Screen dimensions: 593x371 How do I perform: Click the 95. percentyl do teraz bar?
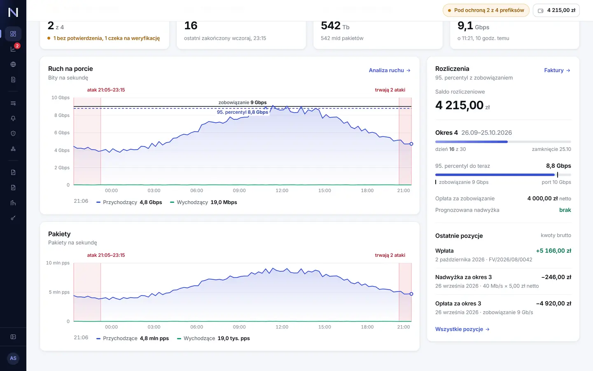coord(503,175)
